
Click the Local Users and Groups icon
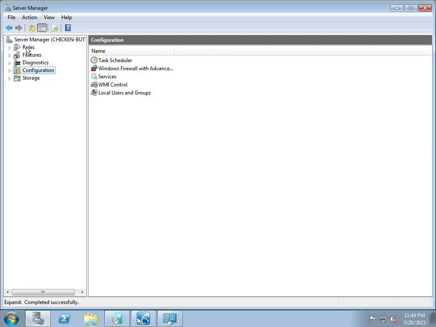(x=94, y=92)
